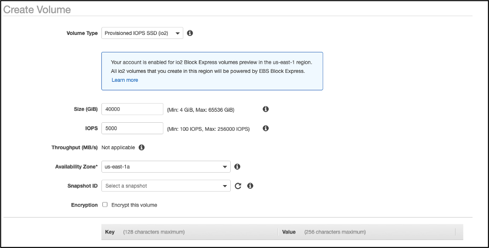Follow the Learn more link
Screen dimensions: 489x248
tap(125, 80)
